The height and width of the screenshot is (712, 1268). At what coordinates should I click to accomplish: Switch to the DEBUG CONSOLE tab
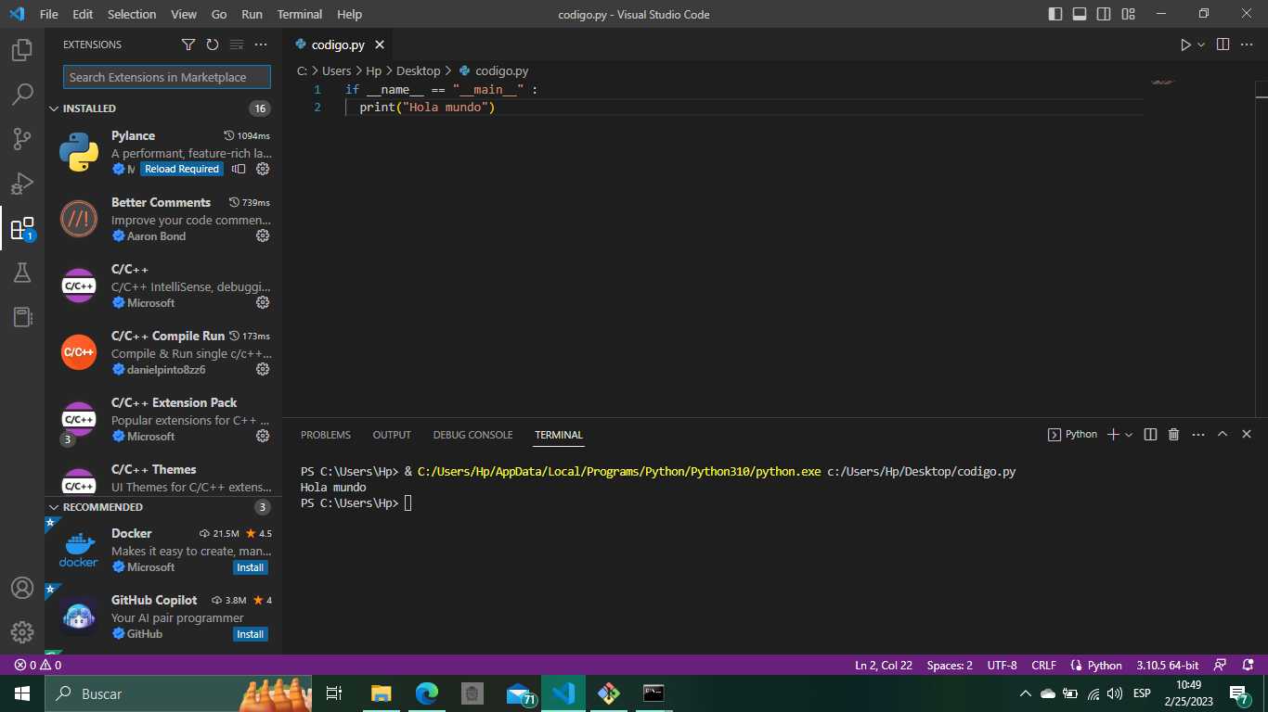(x=472, y=434)
